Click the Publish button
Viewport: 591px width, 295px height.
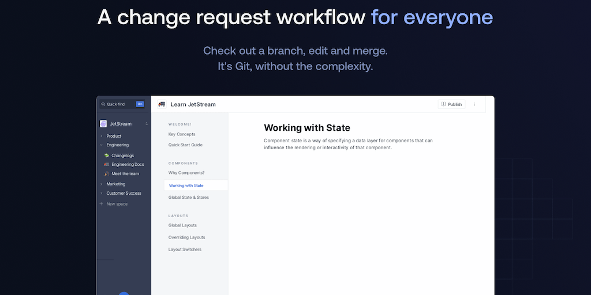451,104
